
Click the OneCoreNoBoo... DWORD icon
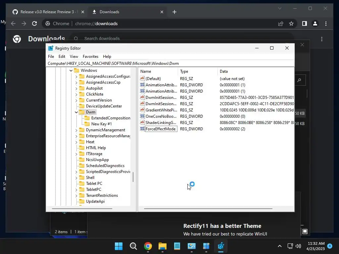tap(142, 116)
